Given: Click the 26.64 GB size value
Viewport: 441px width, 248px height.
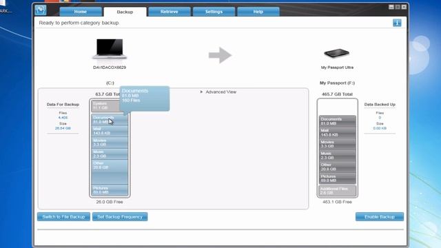Looking at the screenshot, I should point(63,128).
